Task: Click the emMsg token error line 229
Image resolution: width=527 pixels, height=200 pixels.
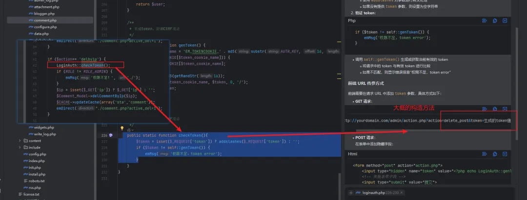Action: 183,154
